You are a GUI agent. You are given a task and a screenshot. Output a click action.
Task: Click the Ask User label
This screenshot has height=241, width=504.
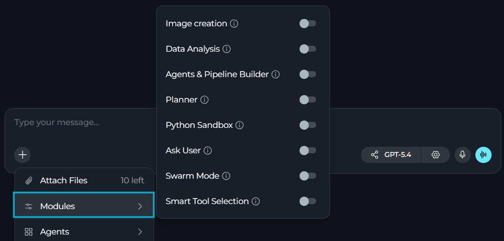click(x=183, y=151)
